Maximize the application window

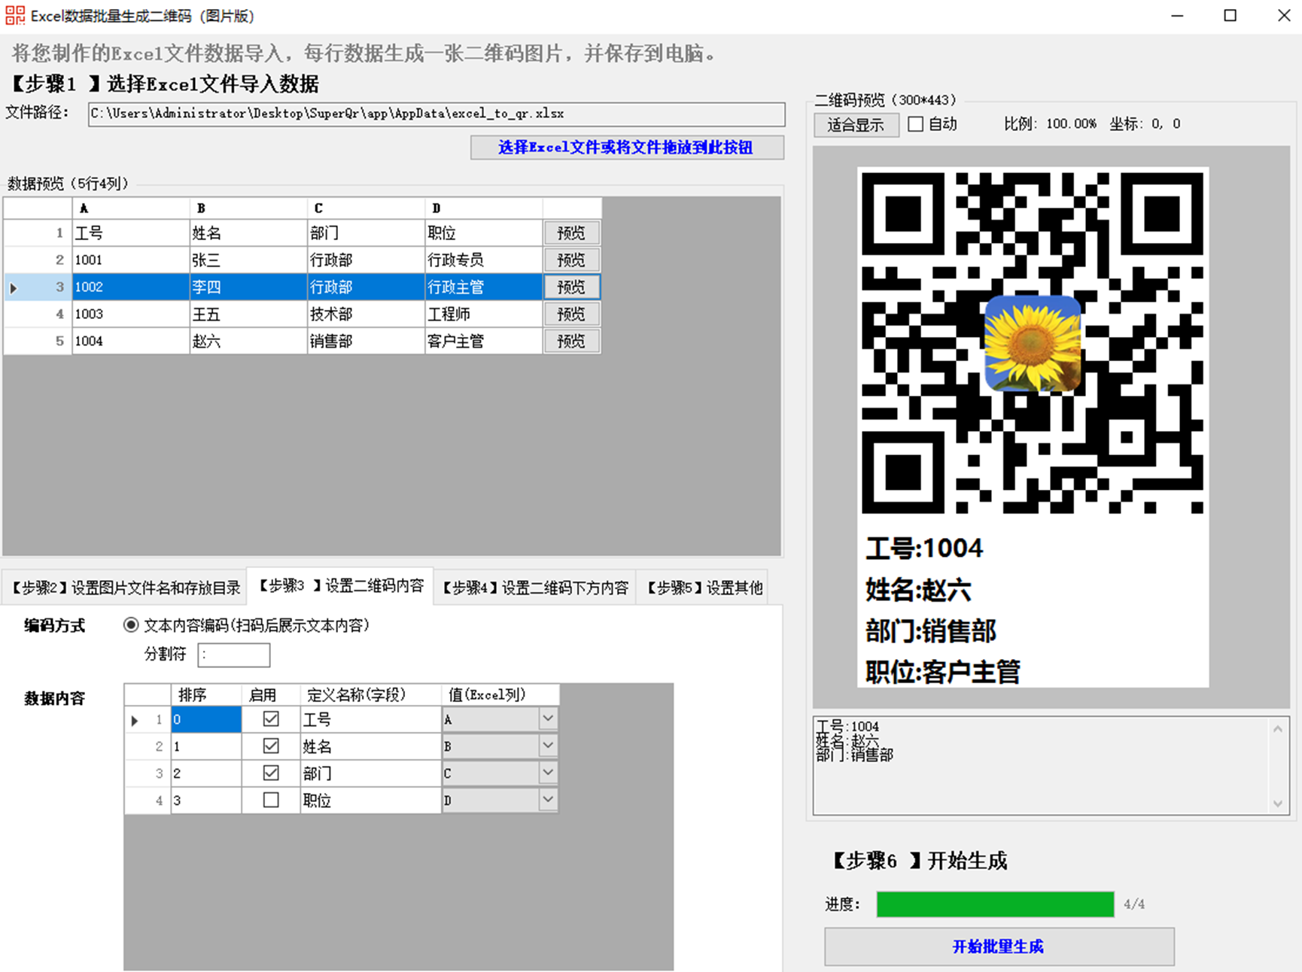tap(1231, 16)
